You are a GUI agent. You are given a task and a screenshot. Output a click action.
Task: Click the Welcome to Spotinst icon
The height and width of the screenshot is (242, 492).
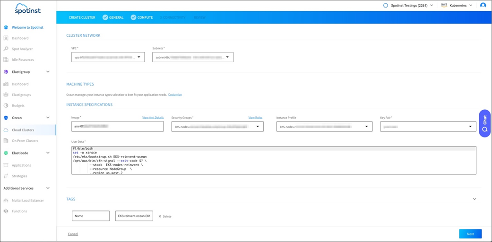pos(6,27)
